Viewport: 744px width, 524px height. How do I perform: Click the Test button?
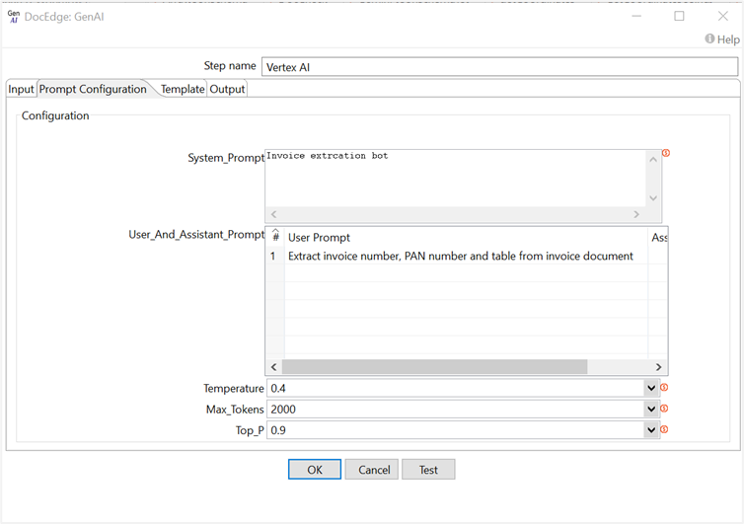pos(428,470)
